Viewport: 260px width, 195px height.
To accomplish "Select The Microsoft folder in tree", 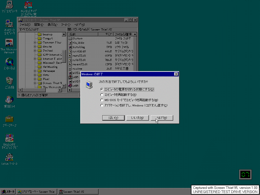I will pos(50,87).
